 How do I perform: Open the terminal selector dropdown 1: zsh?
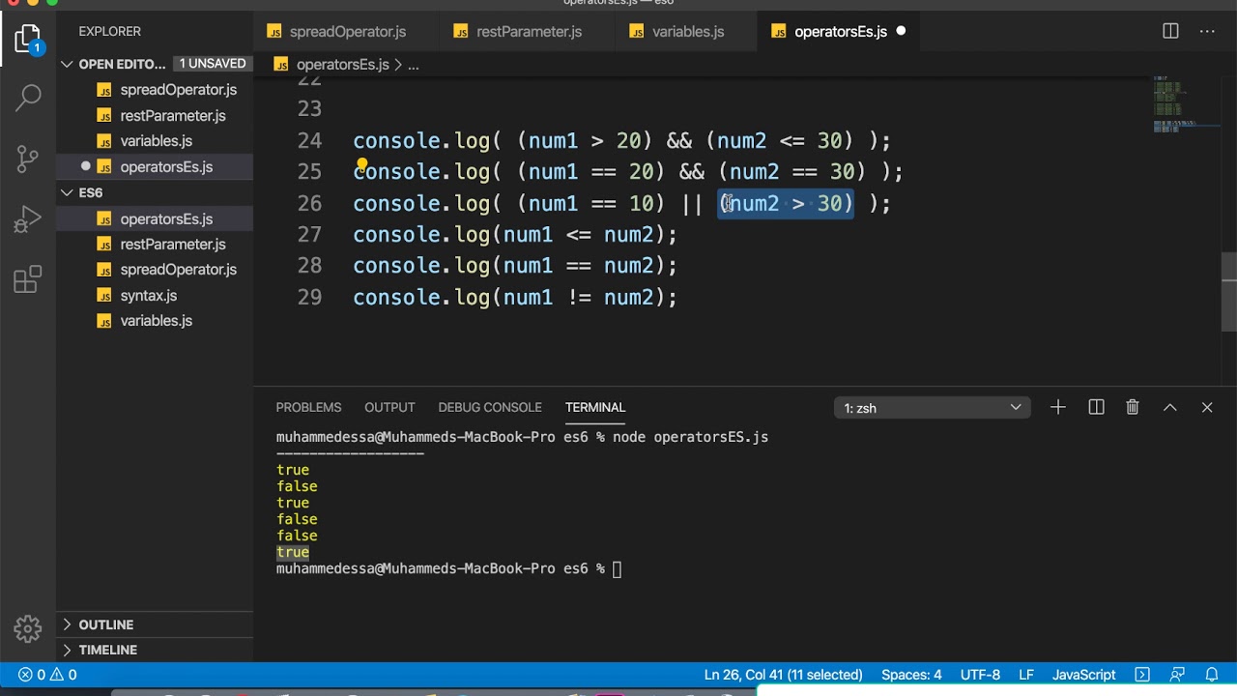(x=932, y=408)
